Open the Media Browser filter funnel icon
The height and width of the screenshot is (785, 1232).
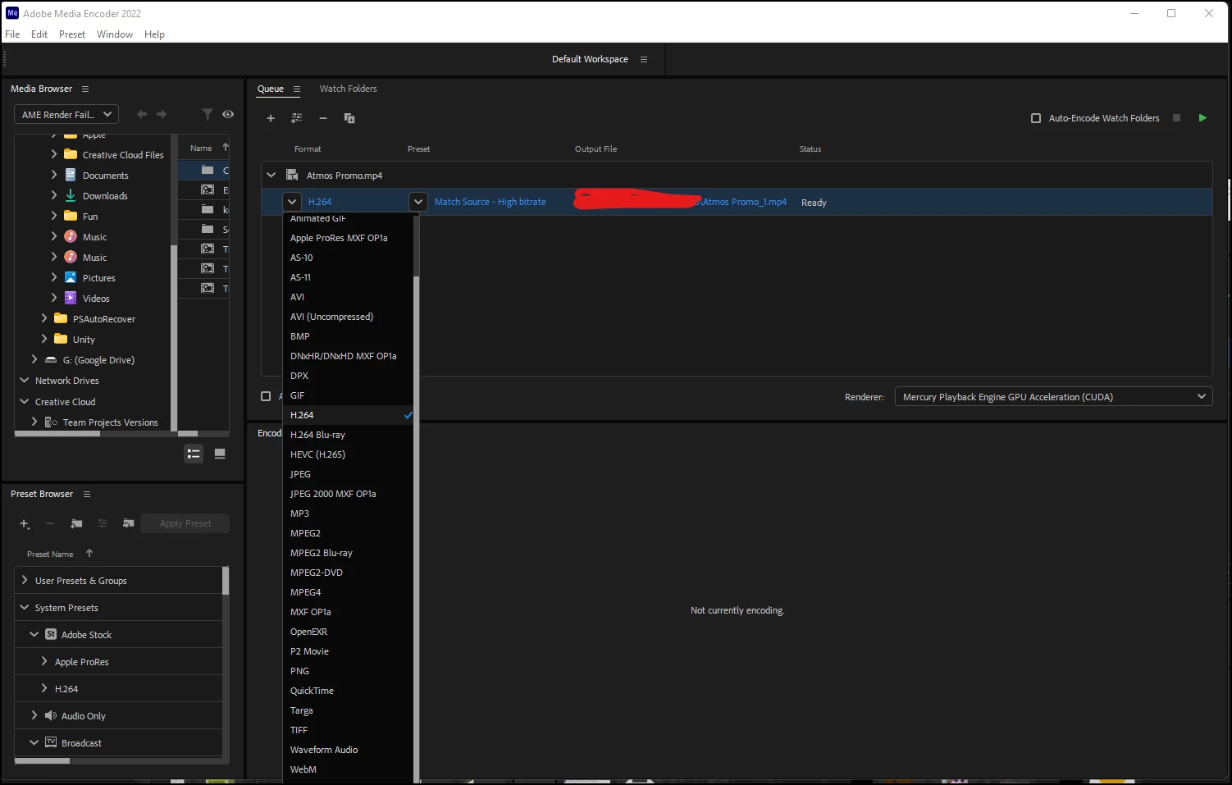[208, 114]
